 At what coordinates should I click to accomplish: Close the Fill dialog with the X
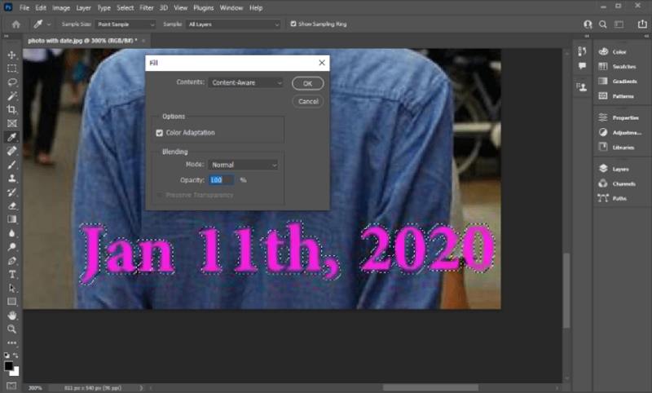[x=322, y=62]
